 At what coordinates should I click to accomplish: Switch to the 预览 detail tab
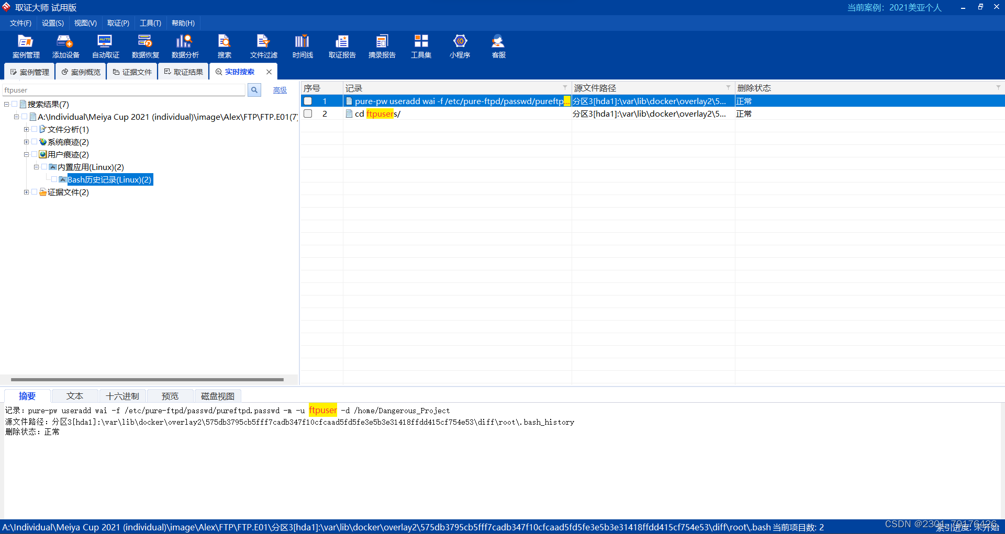pyautogui.click(x=170, y=396)
